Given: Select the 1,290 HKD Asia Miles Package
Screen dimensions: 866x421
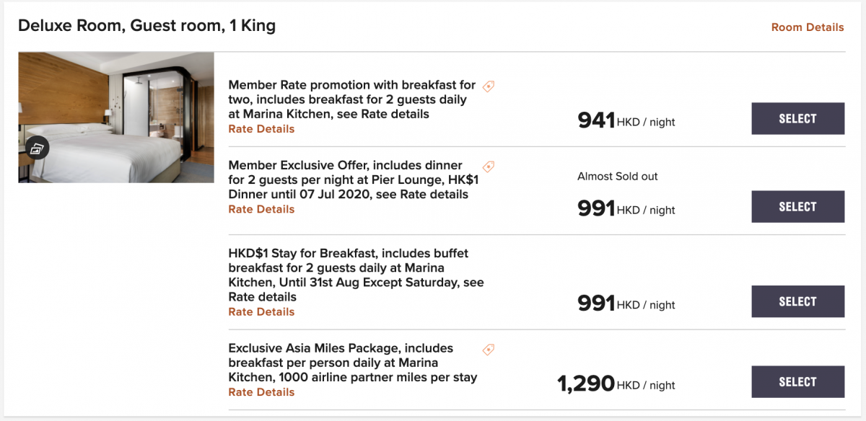Looking at the screenshot, I should point(797,382).
